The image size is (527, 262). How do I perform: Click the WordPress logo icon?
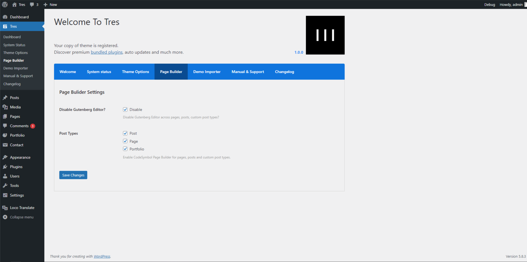pos(5,4)
